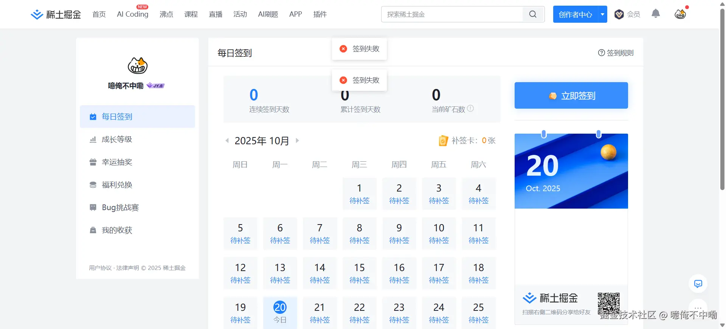Click 待补签 on October 19

point(240,320)
